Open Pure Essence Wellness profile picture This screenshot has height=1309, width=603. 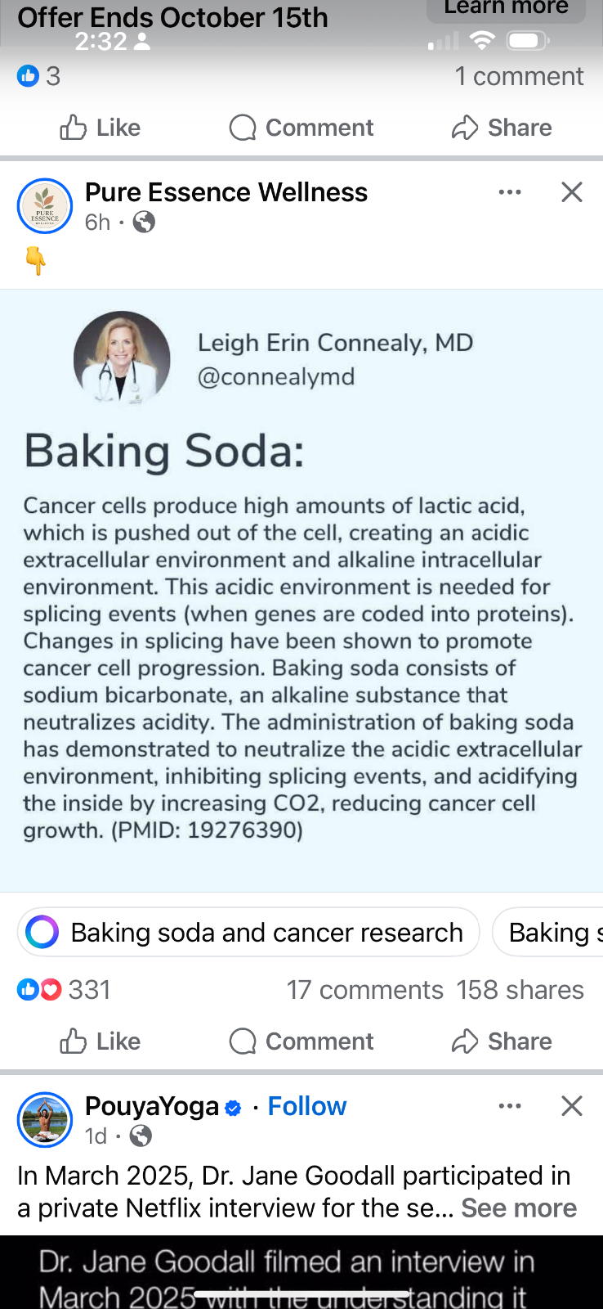click(45, 206)
